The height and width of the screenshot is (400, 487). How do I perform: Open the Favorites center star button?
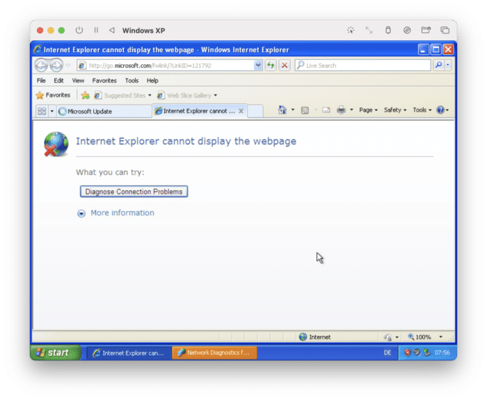[53, 95]
